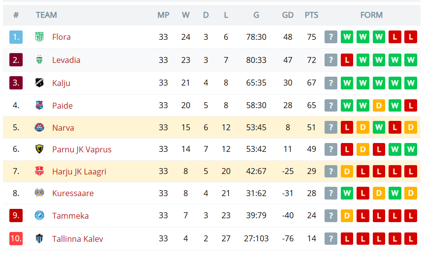Click the Paide club crest
426x259 pixels.
39,105
